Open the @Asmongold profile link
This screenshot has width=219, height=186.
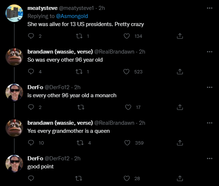click(72, 16)
